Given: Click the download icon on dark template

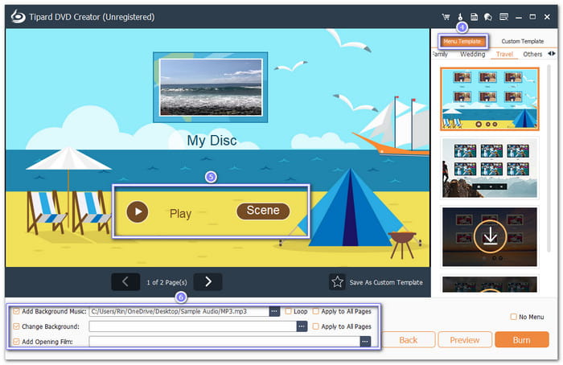Looking at the screenshot, I should pos(490,236).
